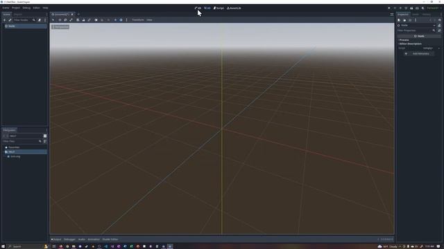
Task: Focus the Filter Files field
Action: (x=22, y=141)
